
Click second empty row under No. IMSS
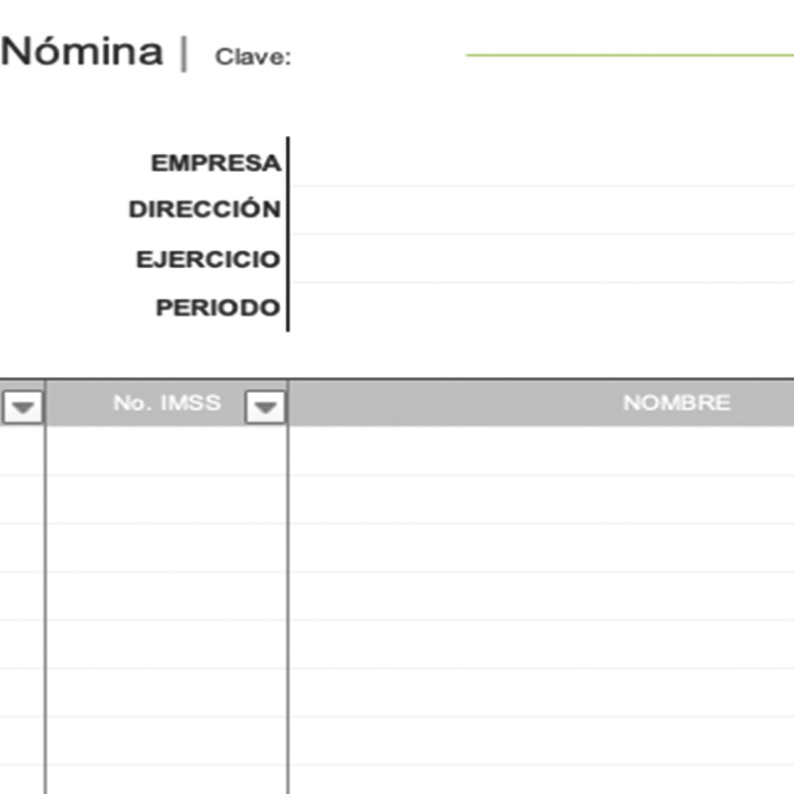coord(167,499)
